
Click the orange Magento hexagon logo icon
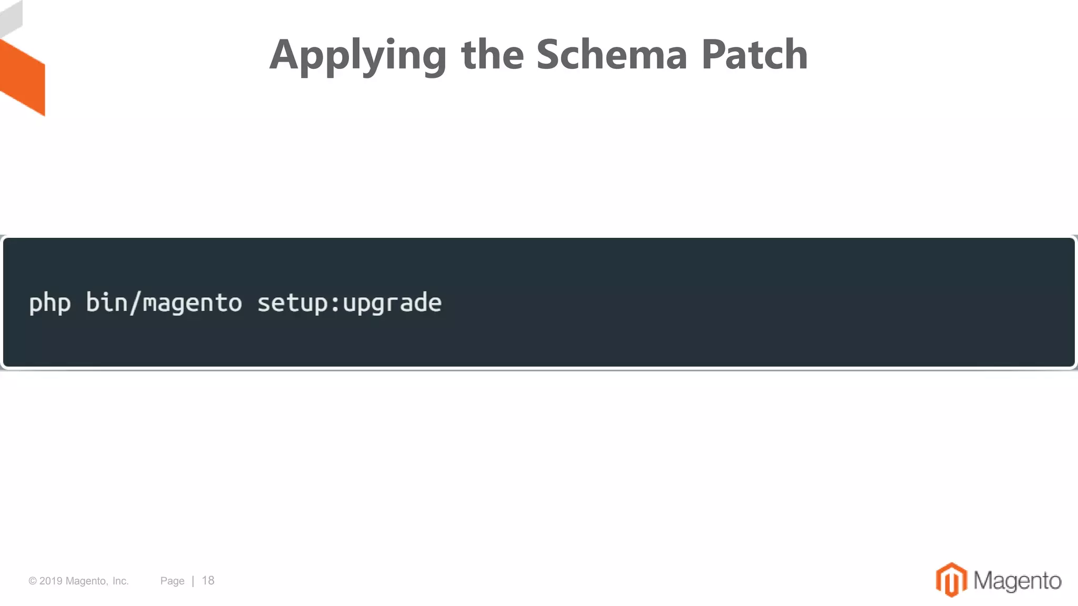(x=951, y=580)
